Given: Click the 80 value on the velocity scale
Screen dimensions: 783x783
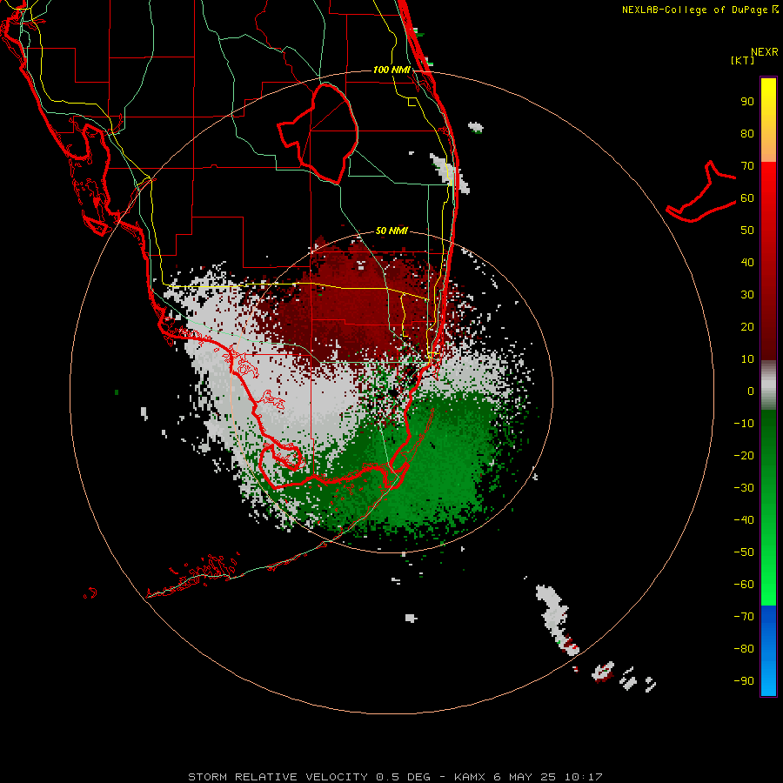Looking at the screenshot, I should 747,133.
